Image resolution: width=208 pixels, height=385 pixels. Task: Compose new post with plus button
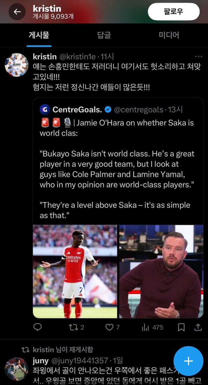188,361
